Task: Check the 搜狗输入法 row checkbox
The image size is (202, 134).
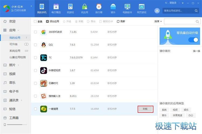Action: pyautogui.click(x=36, y=96)
